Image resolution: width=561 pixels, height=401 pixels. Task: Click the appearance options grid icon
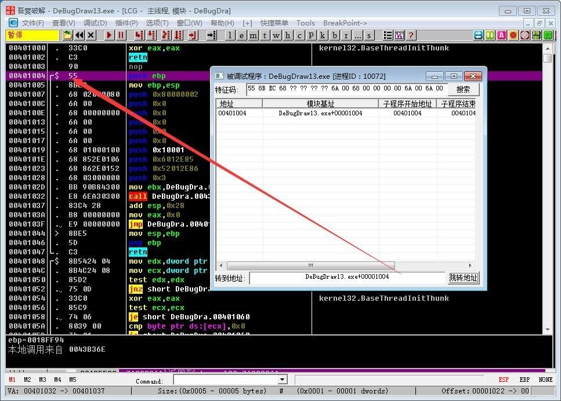(399, 35)
